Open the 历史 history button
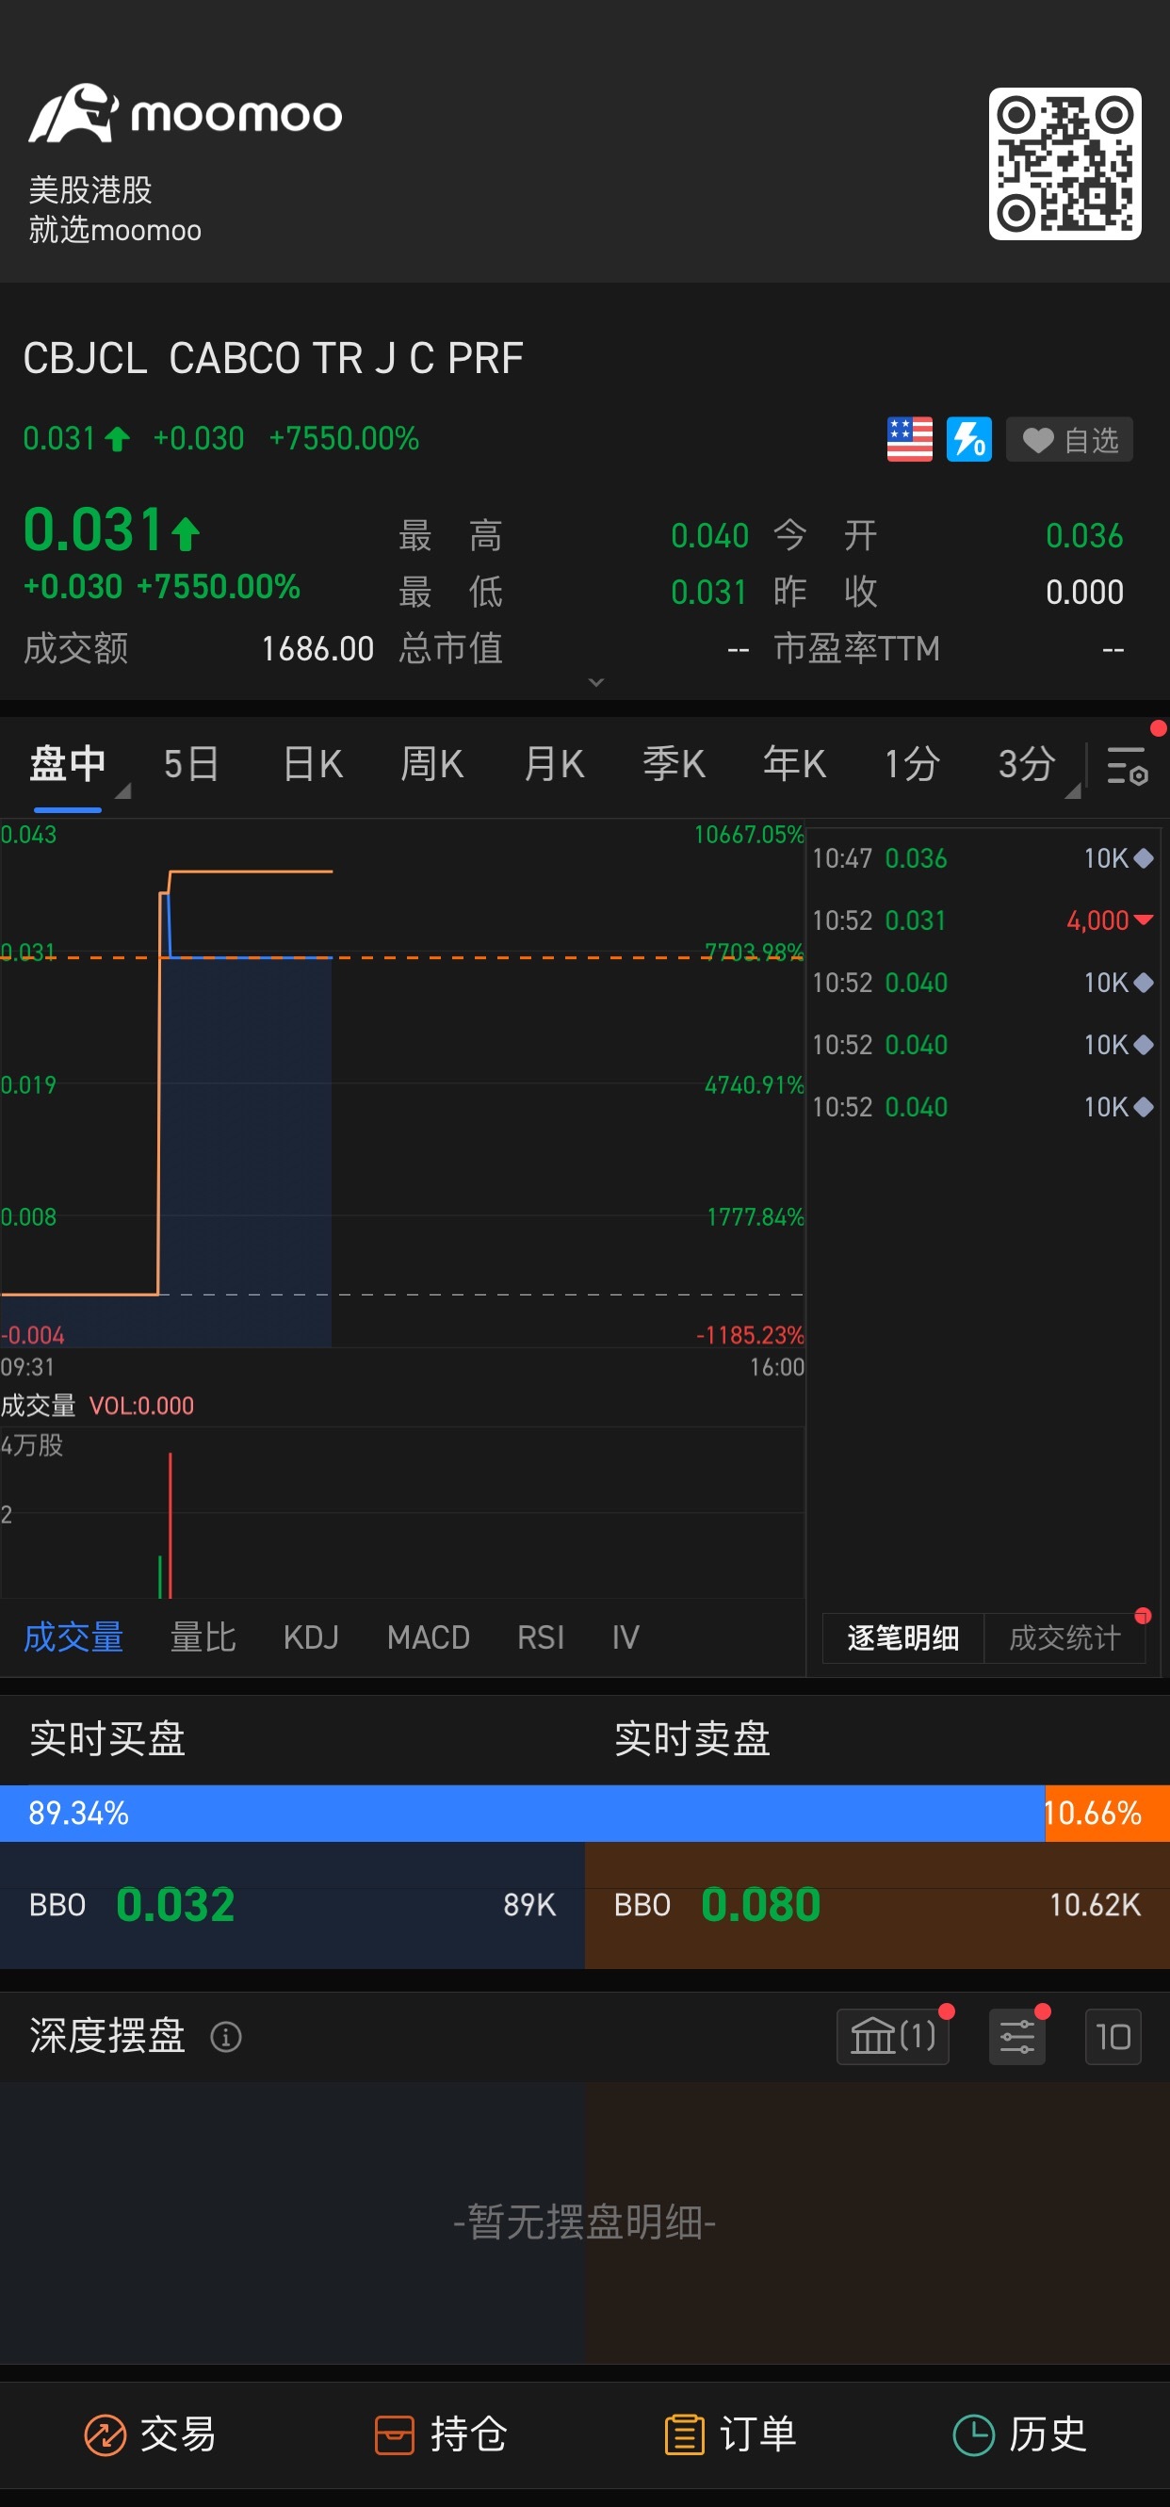This screenshot has height=2507, width=1170. click(x=1019, y=2435)
